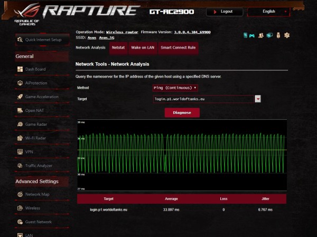
Task: Click the game controller status icon
Action: click(251, 36)
